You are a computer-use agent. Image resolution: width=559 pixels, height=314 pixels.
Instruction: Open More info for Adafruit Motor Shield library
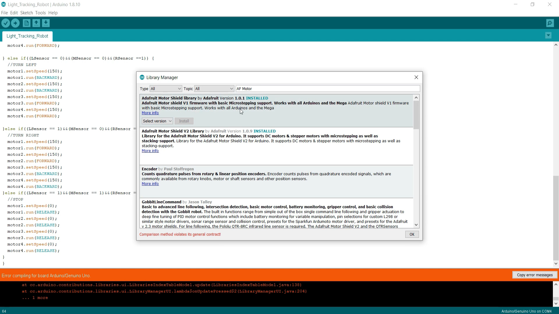pyautogui.click(x=150, y=113)
